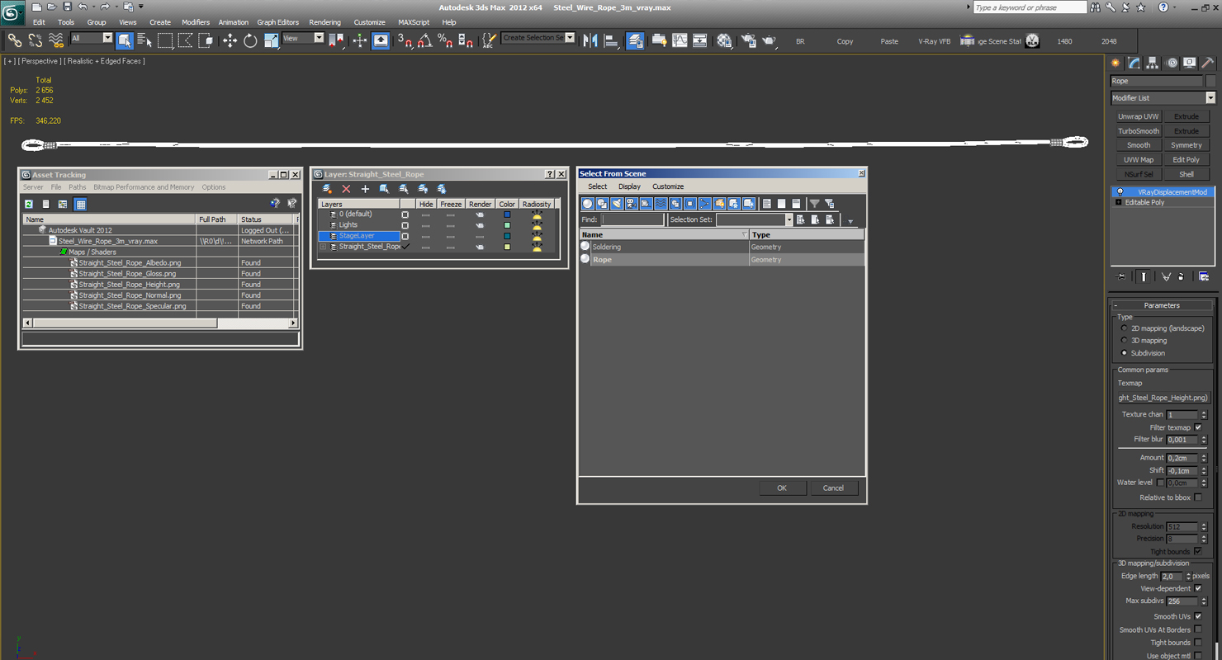Expand the Straight_Steel_Rope layer
The image size is (1222, 660).
coord(324,247)
